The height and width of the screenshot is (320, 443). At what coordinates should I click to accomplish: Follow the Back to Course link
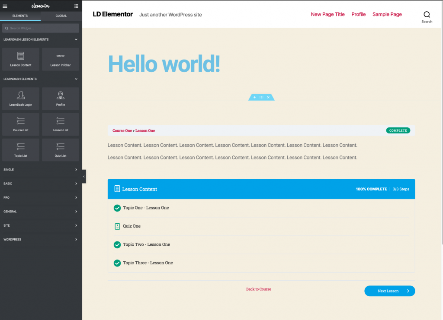(258, 289)
